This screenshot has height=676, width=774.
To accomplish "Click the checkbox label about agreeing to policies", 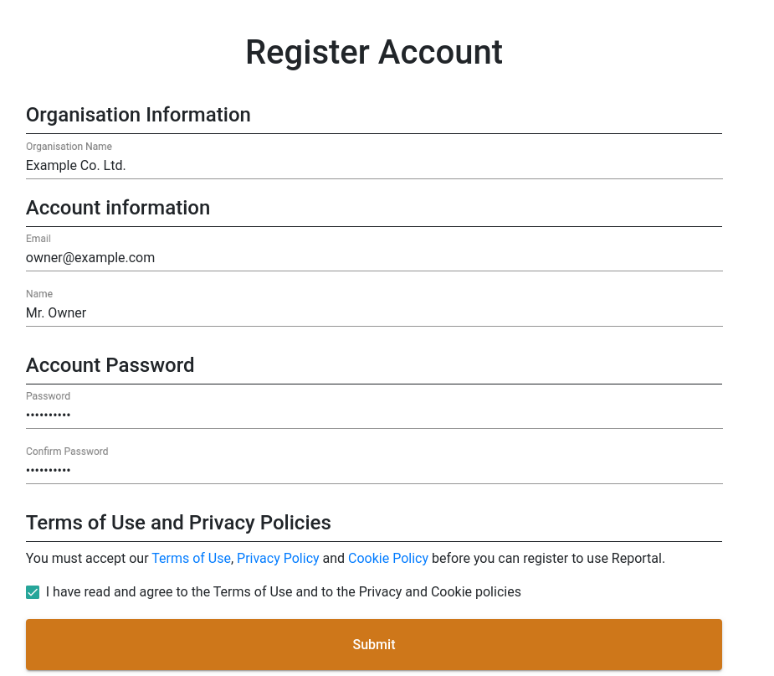I will click(x=284, y=592).
